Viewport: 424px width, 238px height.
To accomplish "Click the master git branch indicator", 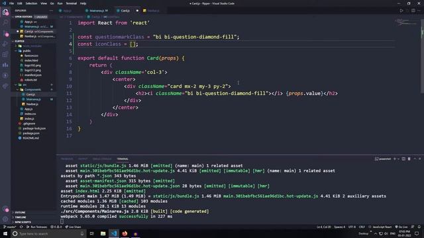I will pyautogui.click(x=10, y=227).
